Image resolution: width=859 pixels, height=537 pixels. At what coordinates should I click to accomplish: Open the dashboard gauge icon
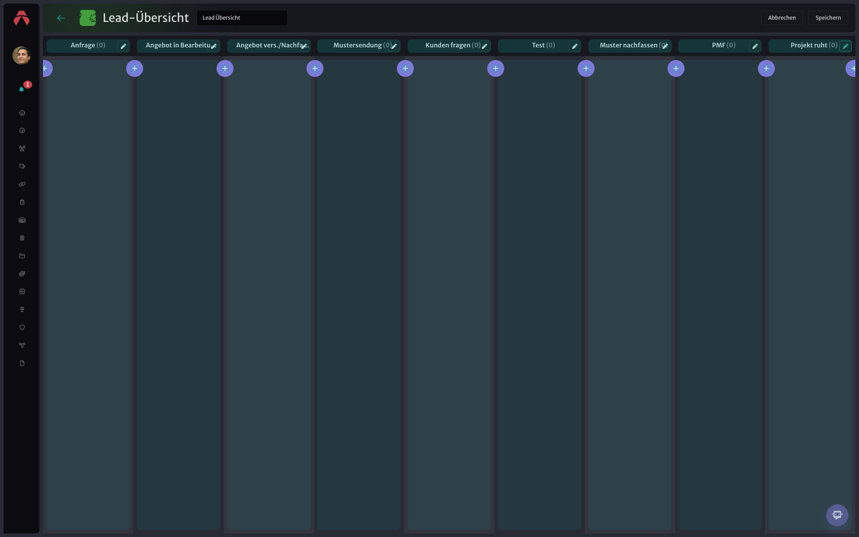click(x=22, y=131)
